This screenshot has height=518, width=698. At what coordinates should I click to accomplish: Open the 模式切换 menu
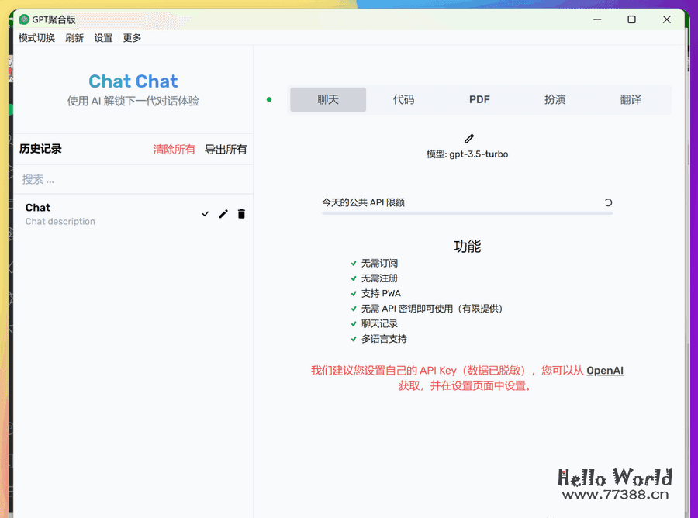pyautogui.click(x=36, y=38)
